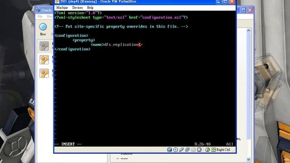Click the network adapters status icon

[187, 149]
